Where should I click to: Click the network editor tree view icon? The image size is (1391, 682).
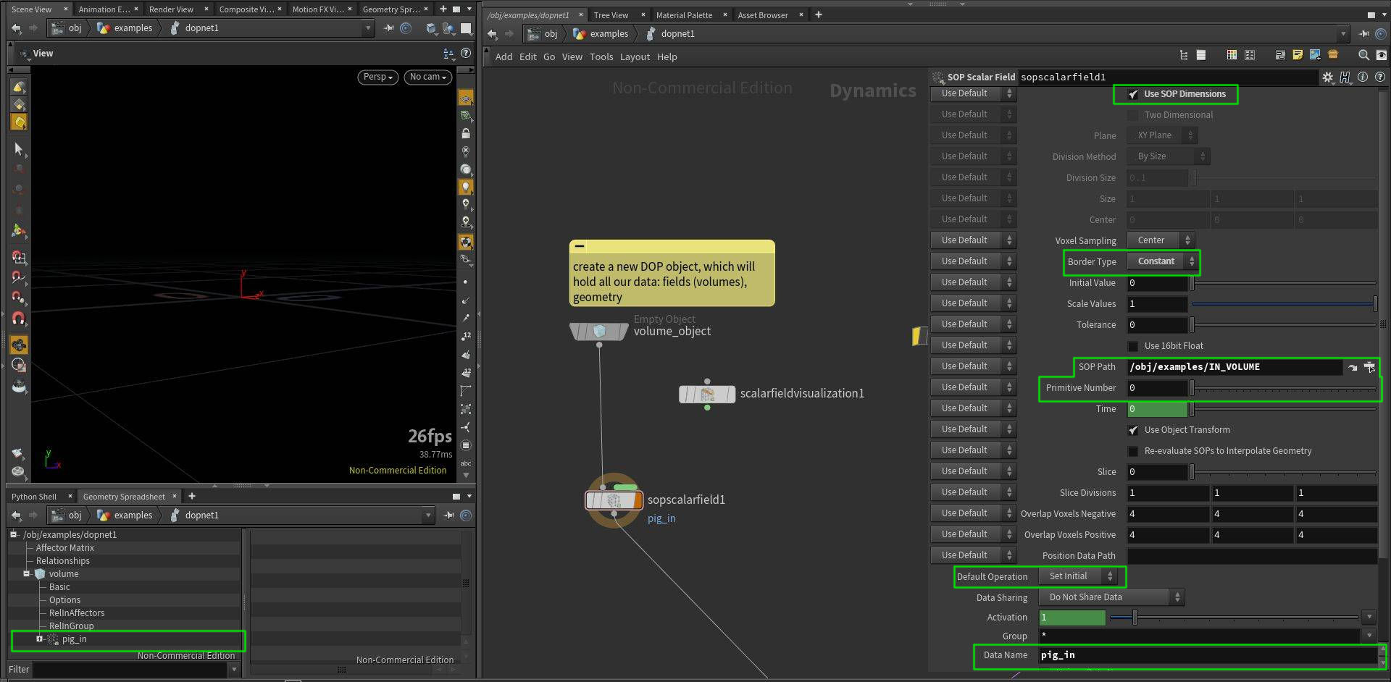tap(1184, 55)
